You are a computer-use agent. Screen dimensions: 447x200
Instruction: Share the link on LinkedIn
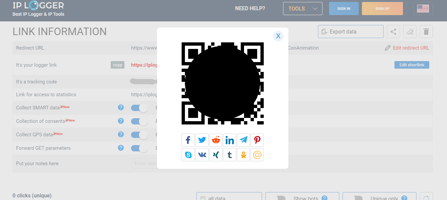(230, 140)
